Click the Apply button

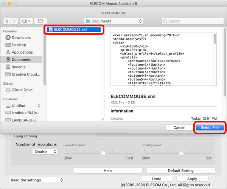click(x=192, y=179)
